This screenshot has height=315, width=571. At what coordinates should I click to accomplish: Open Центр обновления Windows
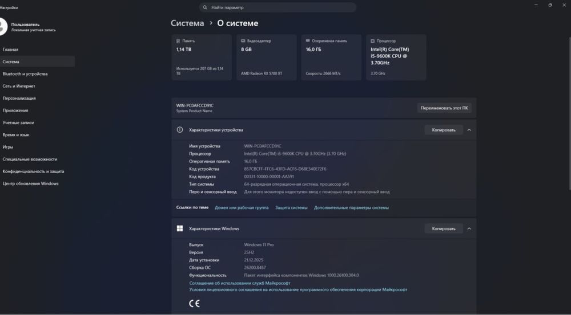[37, 183]
